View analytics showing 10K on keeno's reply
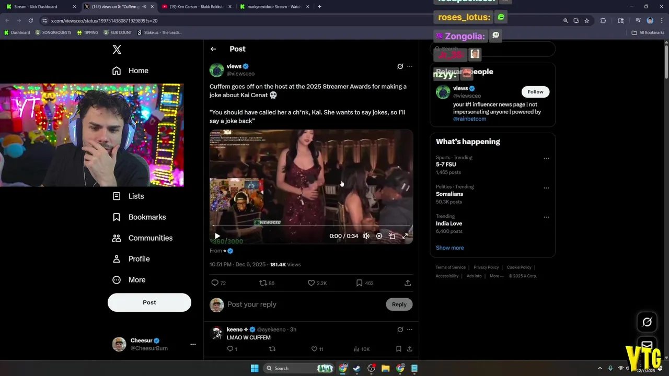The height and width of the screenshot is (376, 669). coord(362,349)
